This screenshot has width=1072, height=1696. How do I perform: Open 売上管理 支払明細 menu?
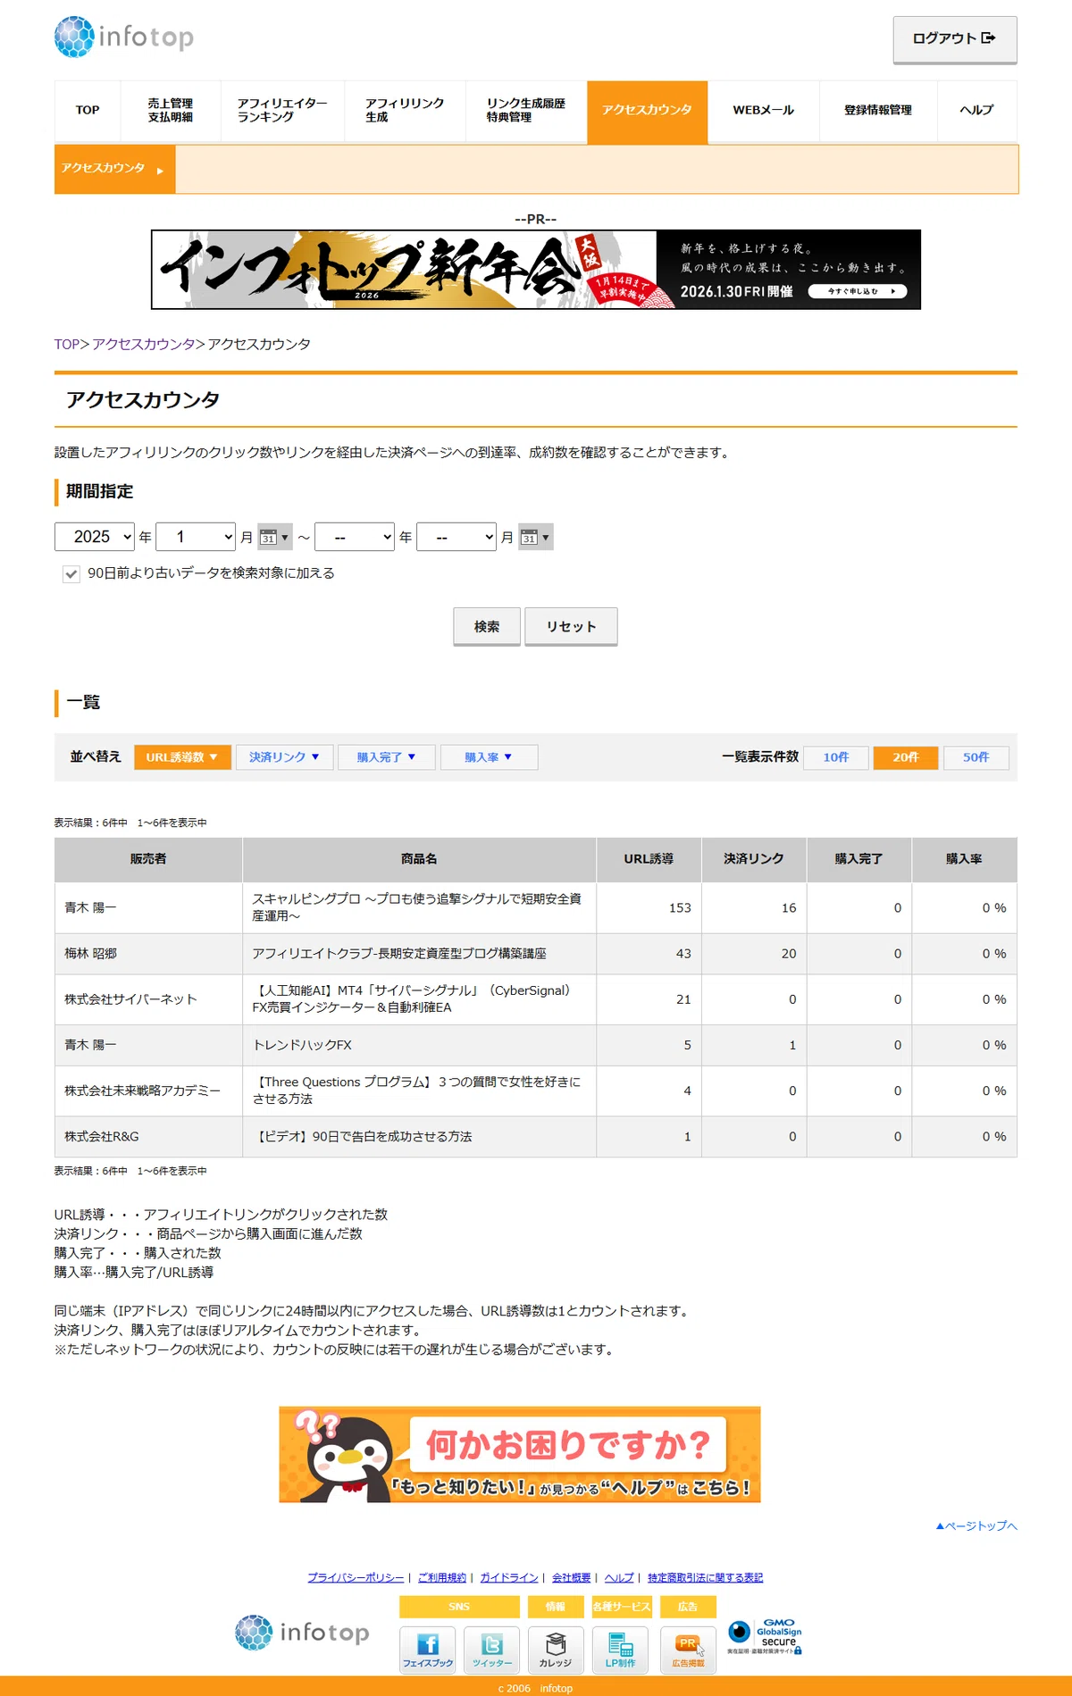[x=171, y=111]
